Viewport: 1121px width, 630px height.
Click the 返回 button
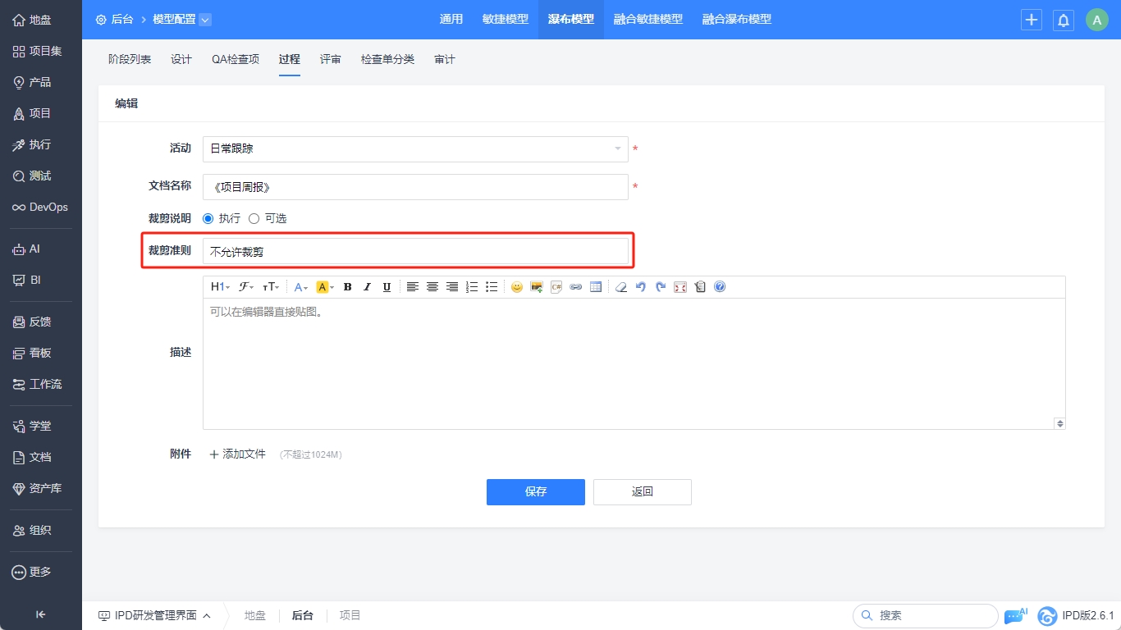tap(642, 492)
